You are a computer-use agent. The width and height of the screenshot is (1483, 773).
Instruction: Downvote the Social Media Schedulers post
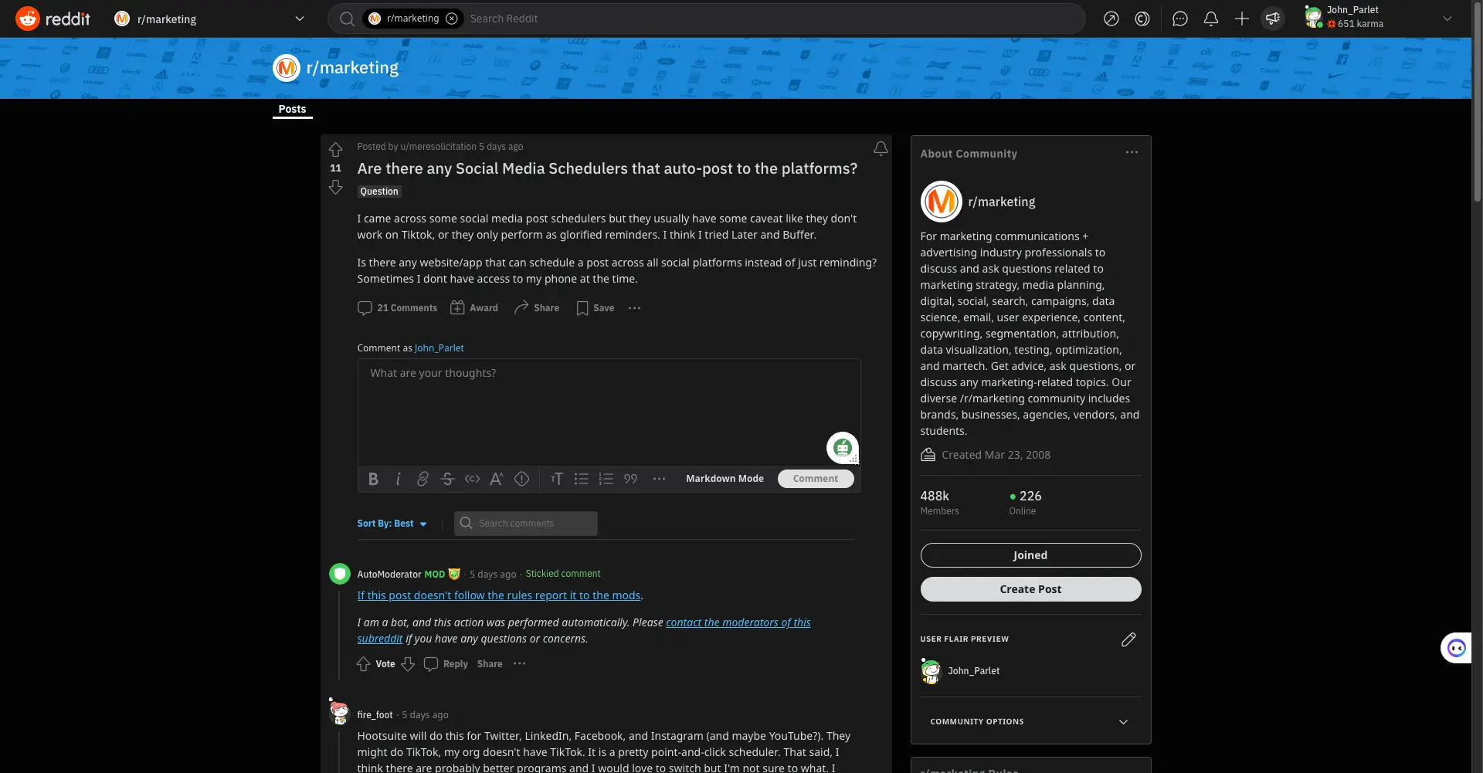click(335, 188)
